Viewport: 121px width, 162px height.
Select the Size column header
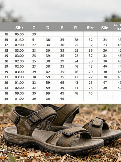91,28
